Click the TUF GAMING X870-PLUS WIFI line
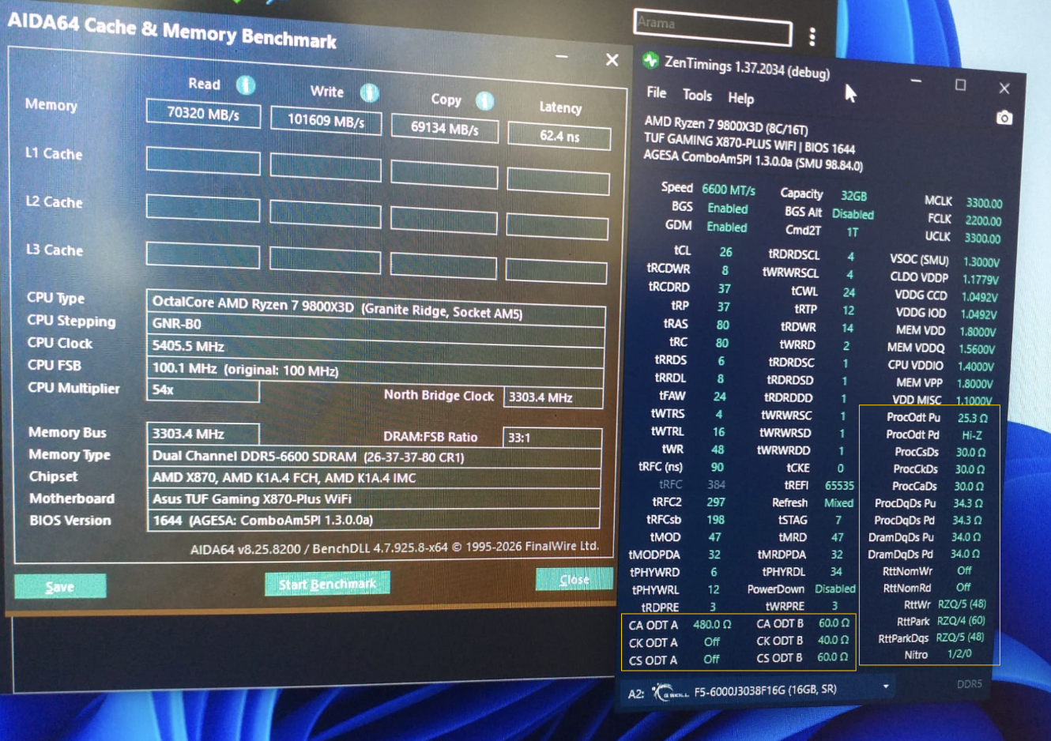The image size is (1051, 741). coord(749,144)
